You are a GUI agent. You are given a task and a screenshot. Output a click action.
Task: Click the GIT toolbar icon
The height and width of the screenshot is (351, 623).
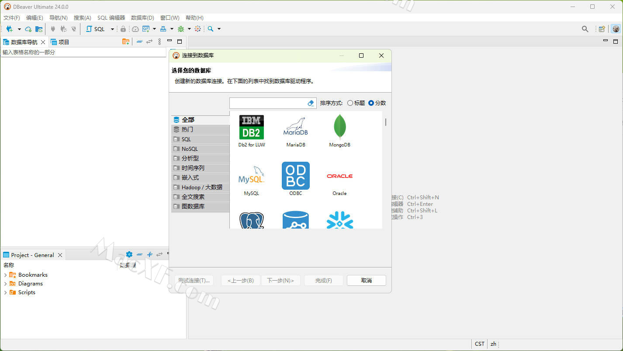pyautogui.click(x=146, y=29)
